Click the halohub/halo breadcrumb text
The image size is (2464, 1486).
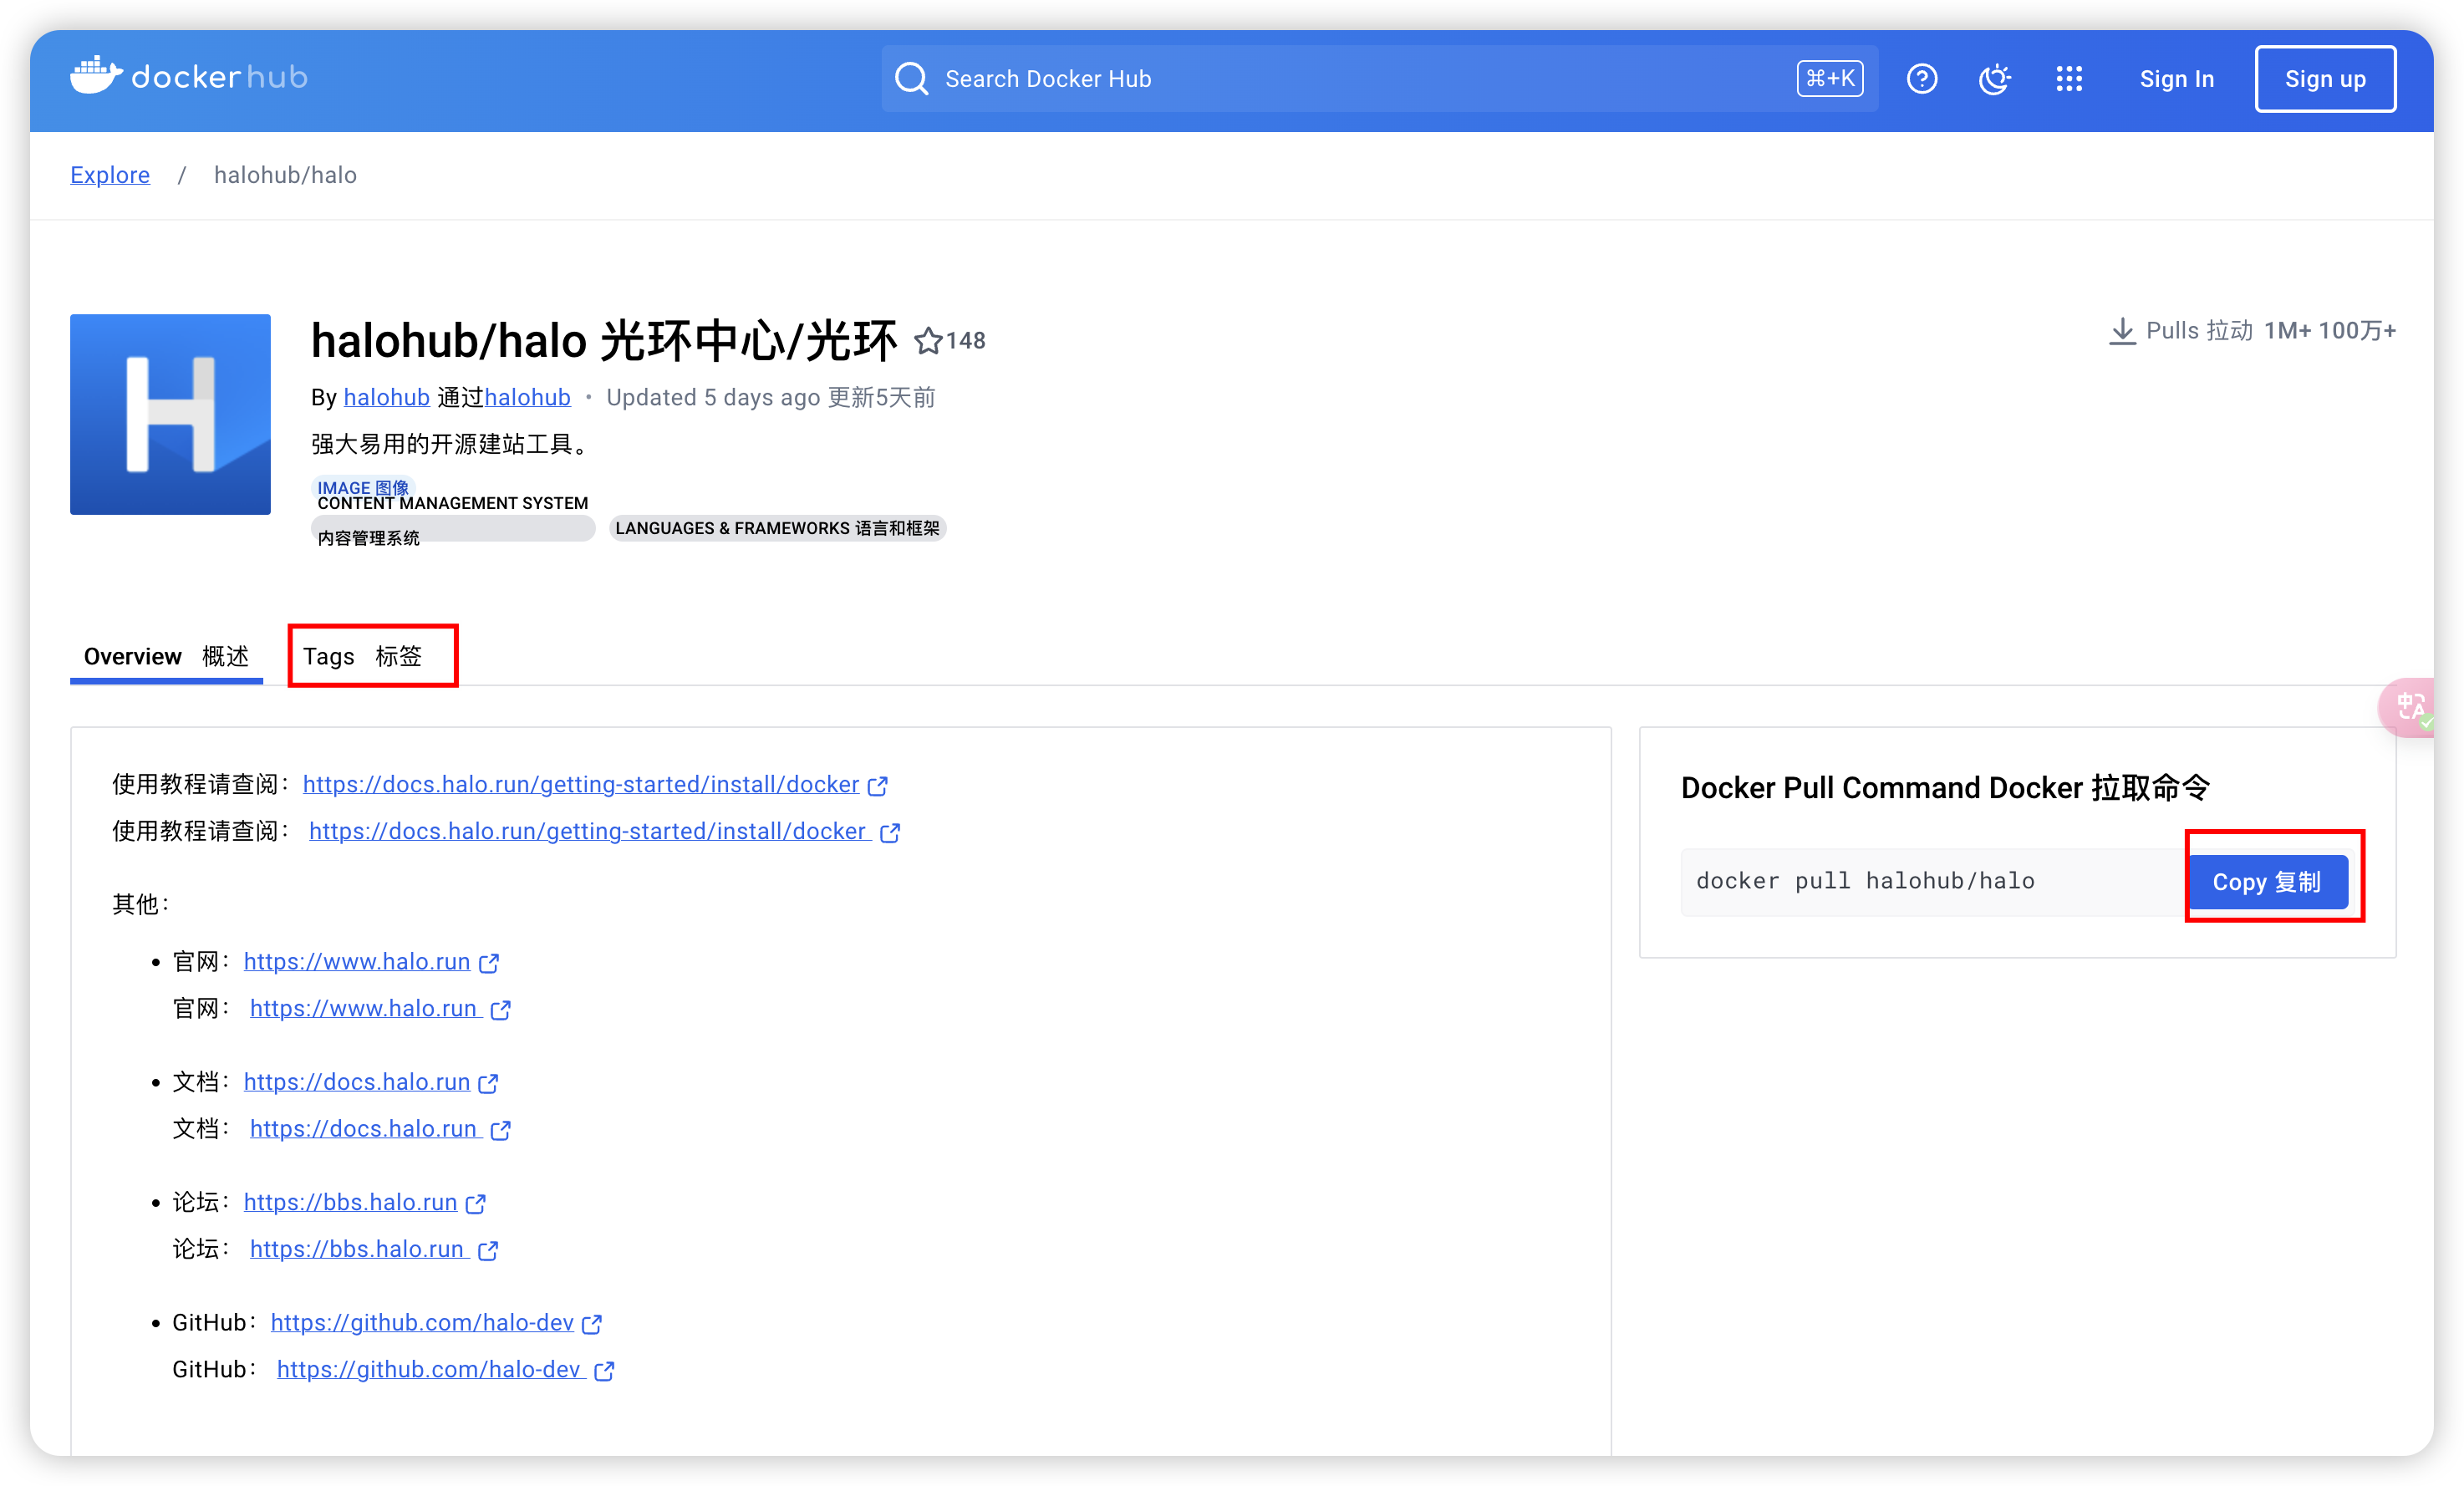point(285,175)
